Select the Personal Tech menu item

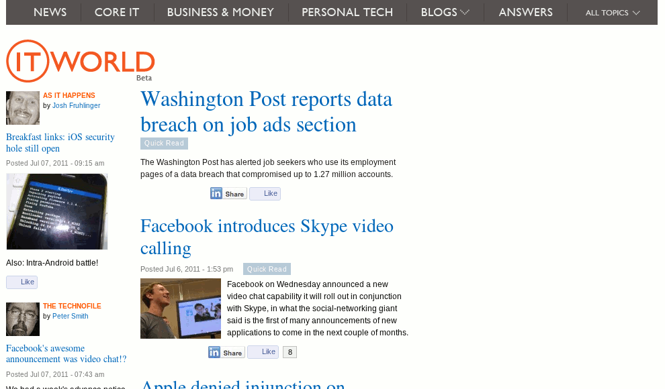[x=347, y=12]
